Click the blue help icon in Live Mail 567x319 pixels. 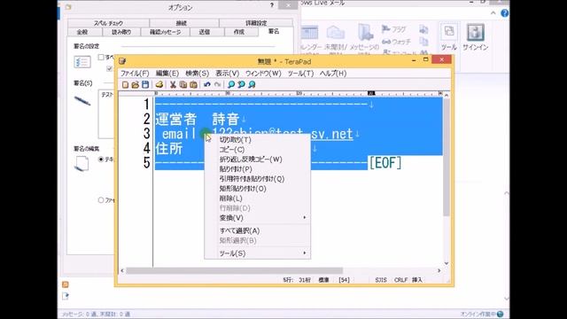click(x=504, y=13)
